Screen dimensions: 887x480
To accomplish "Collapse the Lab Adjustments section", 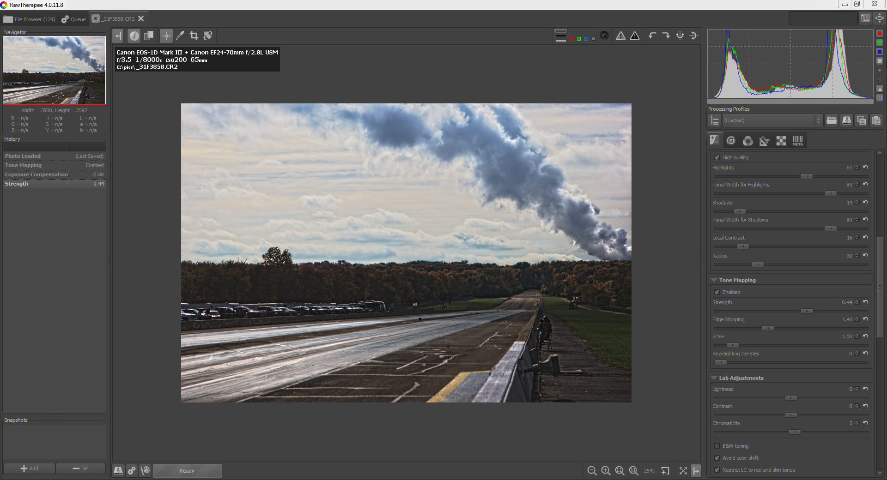I will [x=714, y=378].
